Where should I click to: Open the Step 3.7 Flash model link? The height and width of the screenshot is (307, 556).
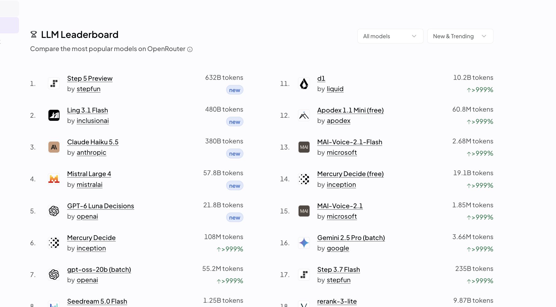pos(338,269)
